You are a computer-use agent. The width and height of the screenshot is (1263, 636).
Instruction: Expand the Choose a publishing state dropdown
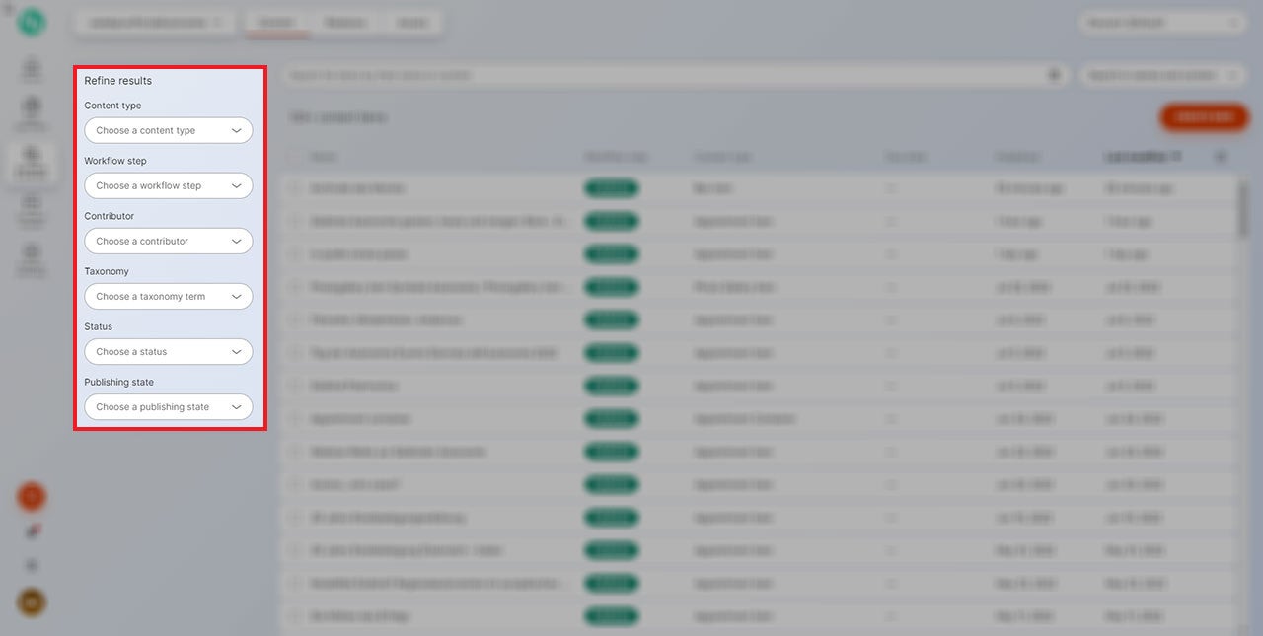(x=168, y=406)
